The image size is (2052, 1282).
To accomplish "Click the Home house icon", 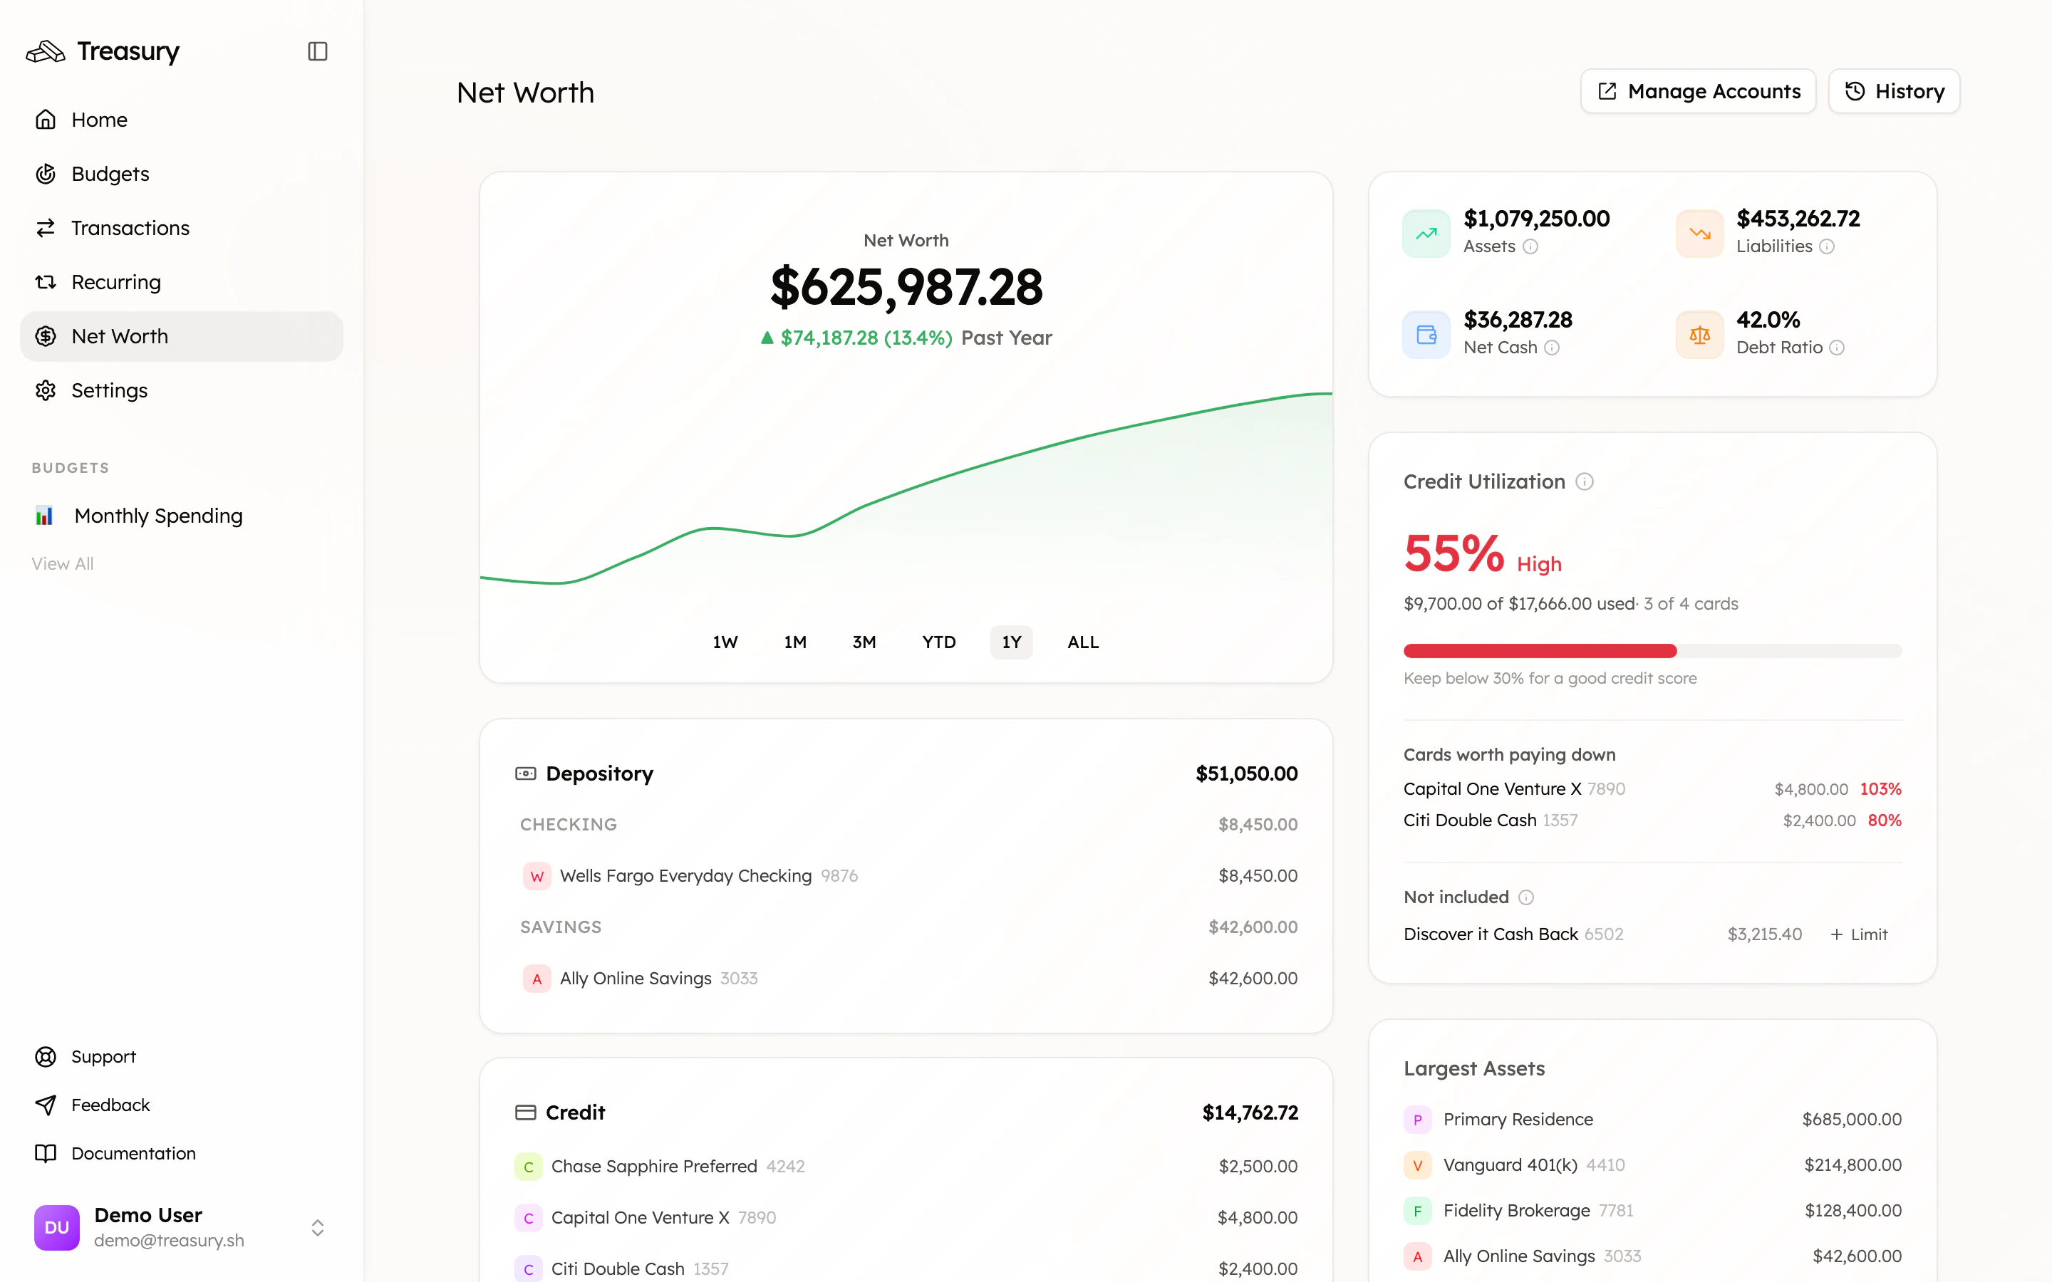I will click(46, 120).
